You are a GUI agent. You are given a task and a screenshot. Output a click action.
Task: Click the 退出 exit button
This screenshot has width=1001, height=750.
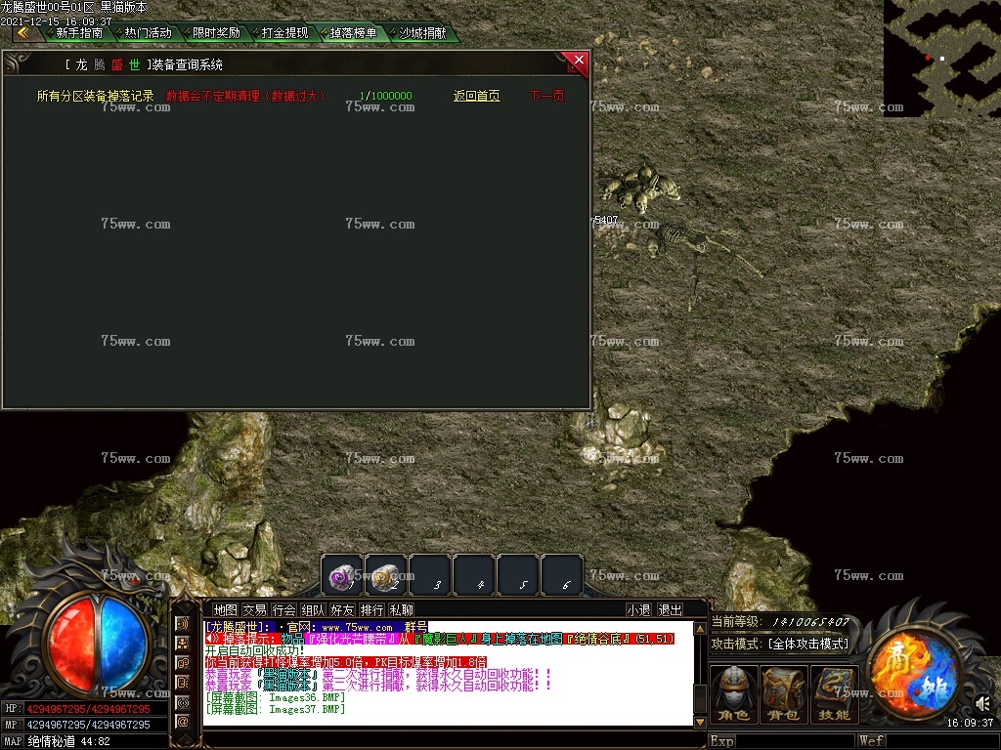pos(670,610)
